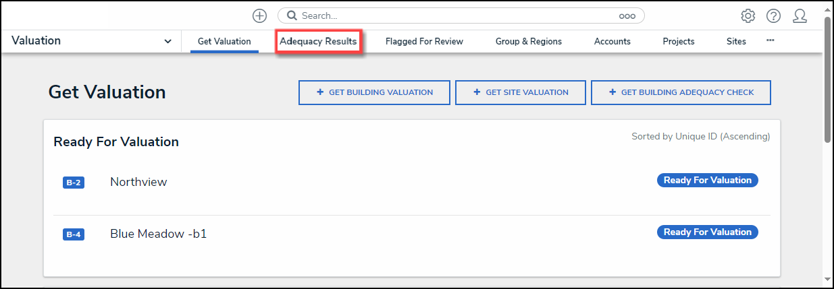This screenshot has width=834, height=289.
Task: Open the Accounts tab
Action: (x=613, y=42)
